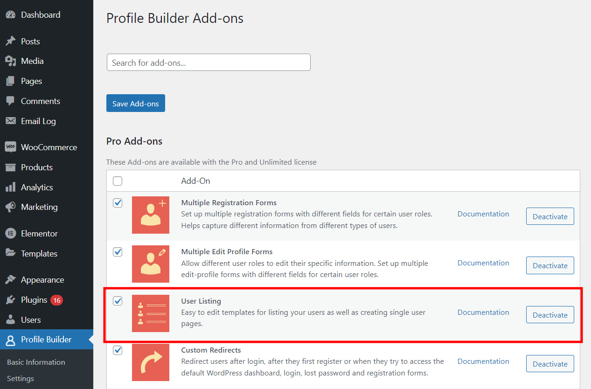Click the User Listing title text
Image resolution: width=591 pixels, height=389 pixels.
(x=201, y=301)
